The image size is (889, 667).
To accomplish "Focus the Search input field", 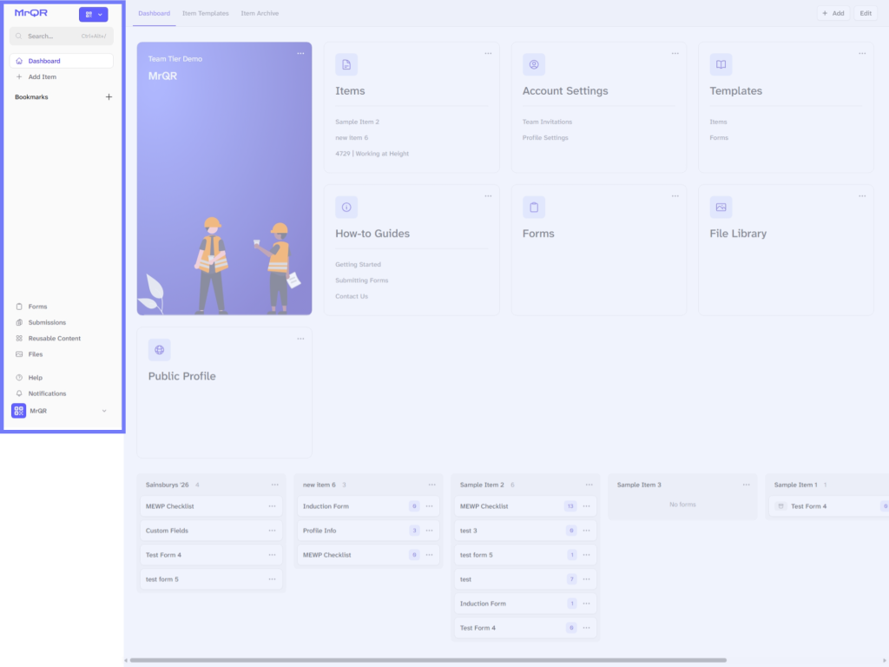I will (62, 36).
